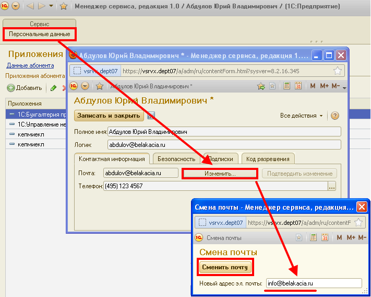Maximize the Абдулов Юрий Владимирович window
The height and width of the screenshot is (297, 371).
(x=329, y=55)
